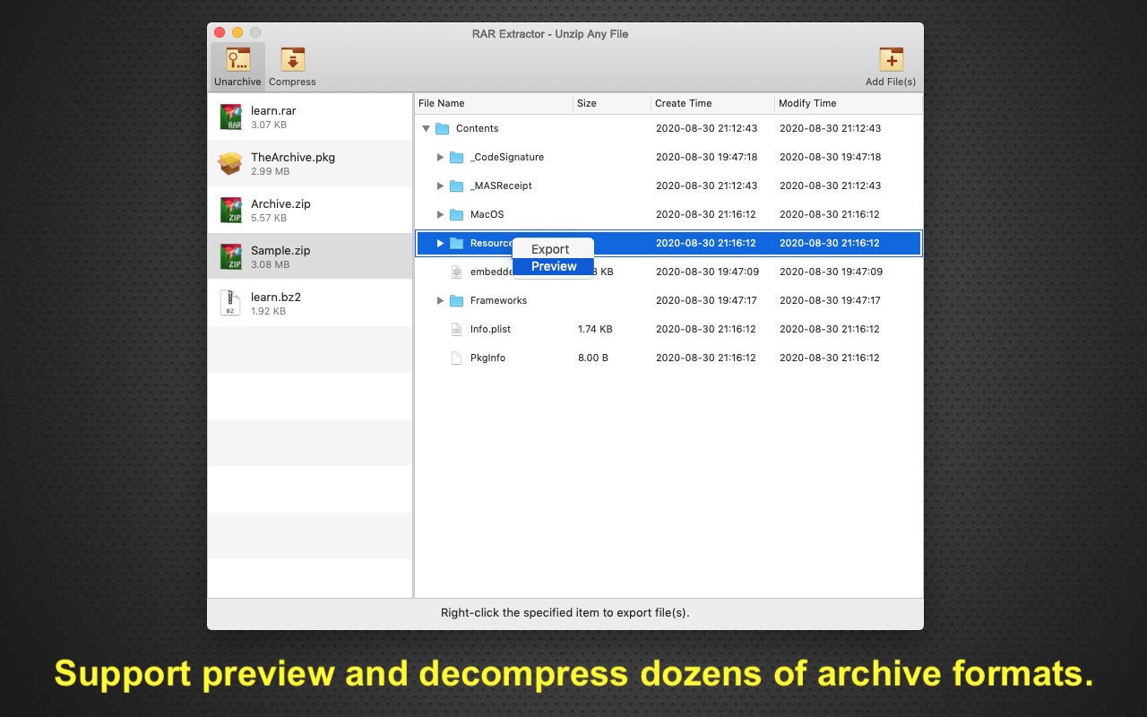Screen dimensions: 1147x717
Task: Click Contents create time 21:12:43
Action: 706,128
